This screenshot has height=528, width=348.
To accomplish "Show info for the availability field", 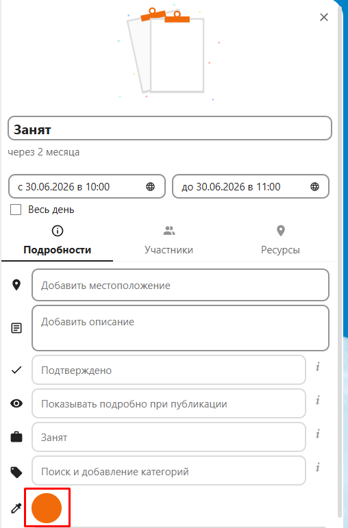I will [318, 433].
